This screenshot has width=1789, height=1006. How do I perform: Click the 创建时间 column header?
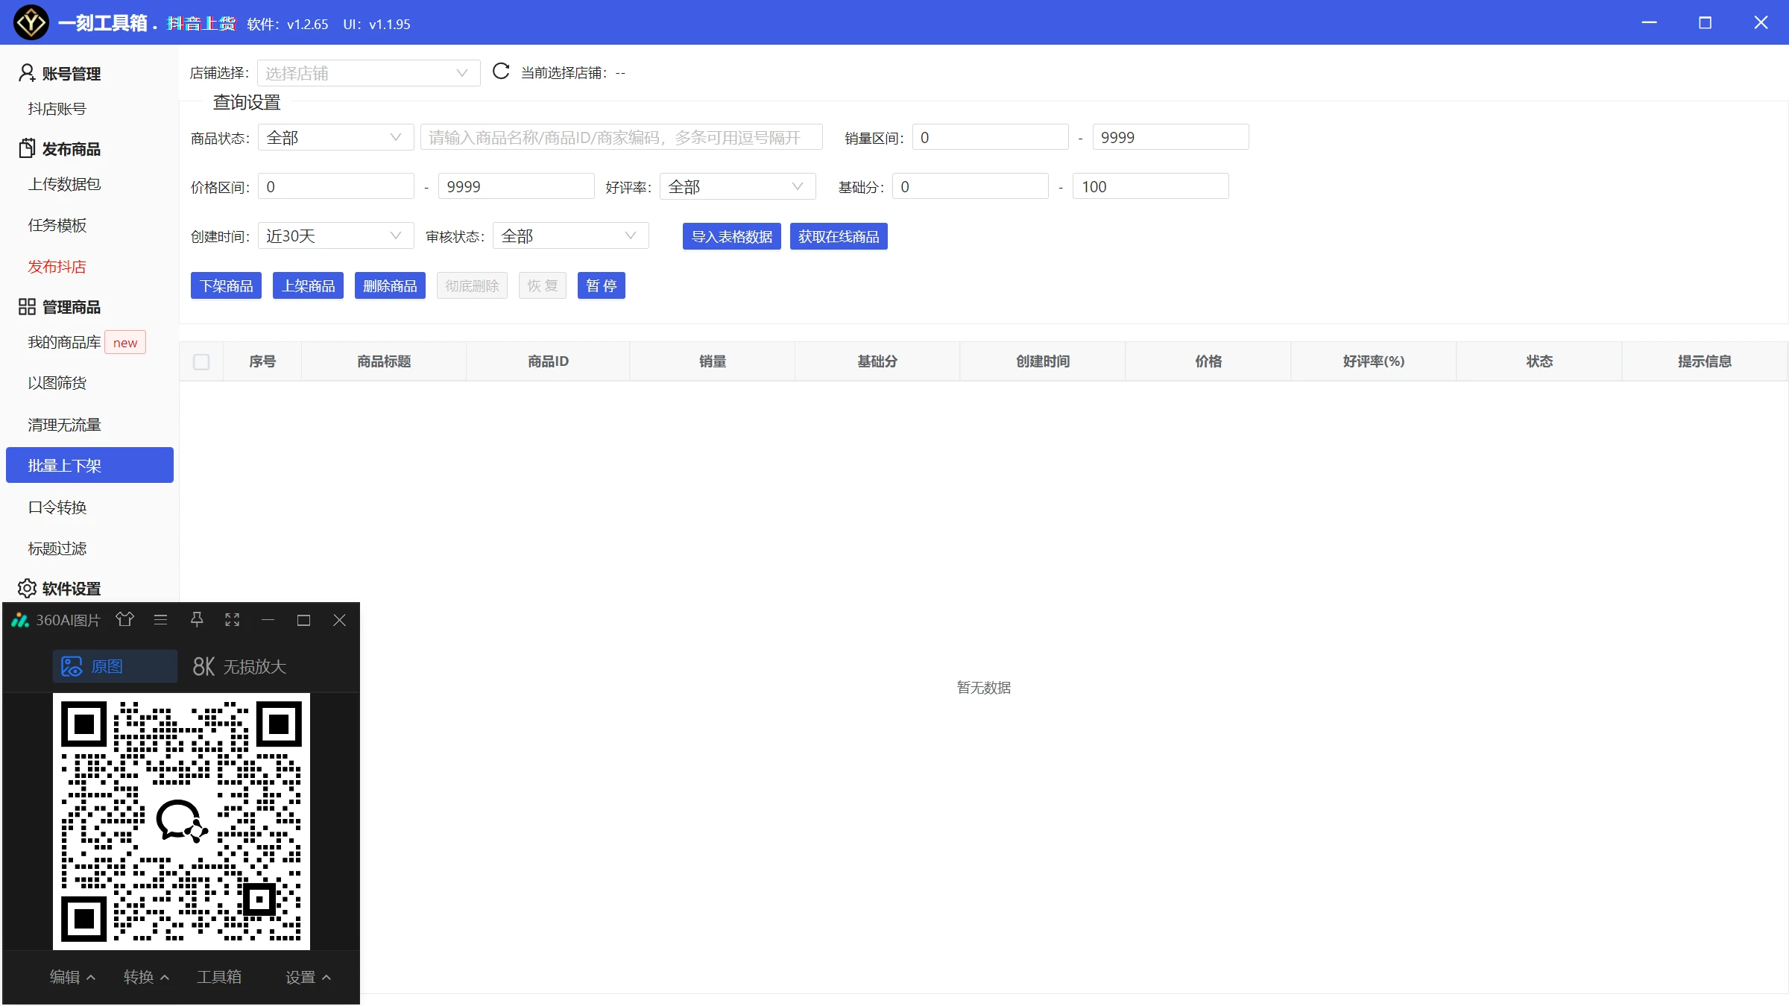[1043, 361]
